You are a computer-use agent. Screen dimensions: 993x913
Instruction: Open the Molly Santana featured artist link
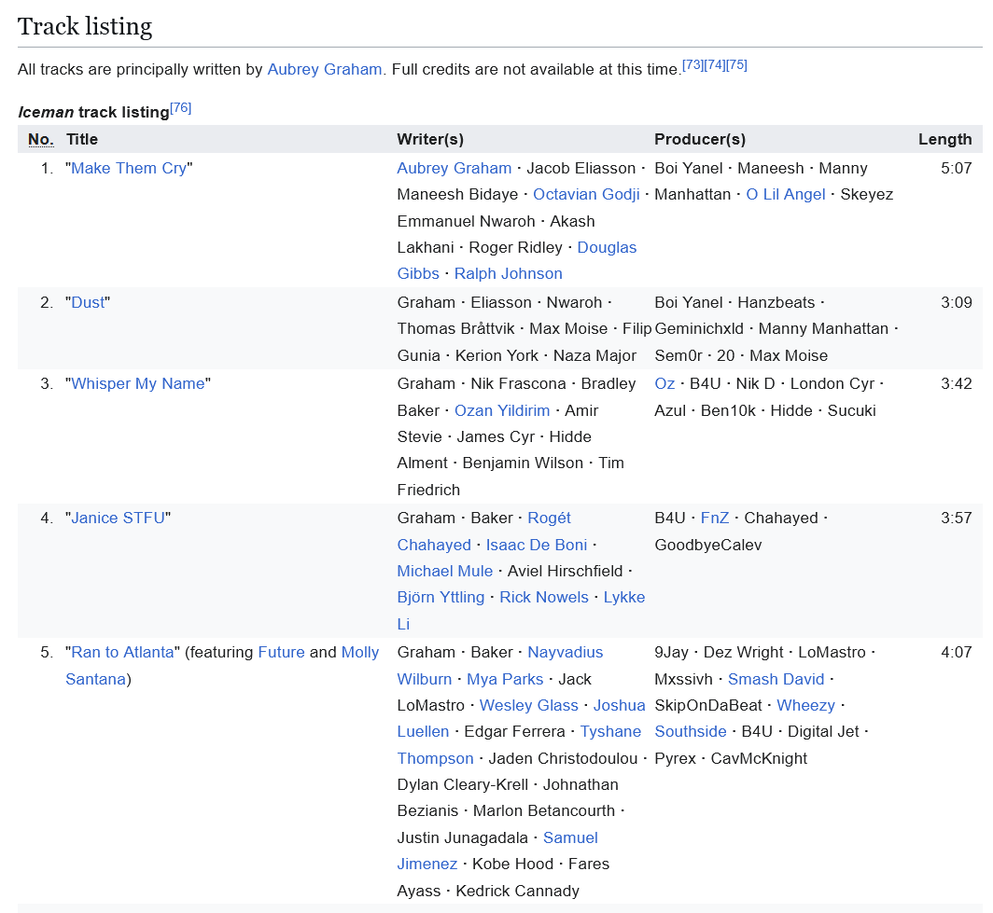359,652
